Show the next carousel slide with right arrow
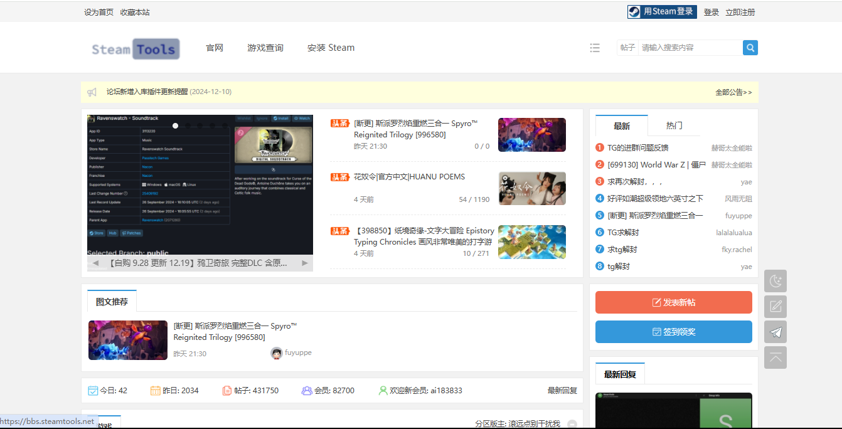Viewport: 842px width, 429px height. point(305,263)
